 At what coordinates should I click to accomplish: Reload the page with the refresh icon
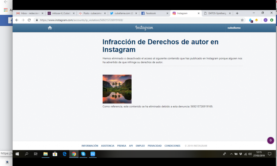(x=29, y=20)
